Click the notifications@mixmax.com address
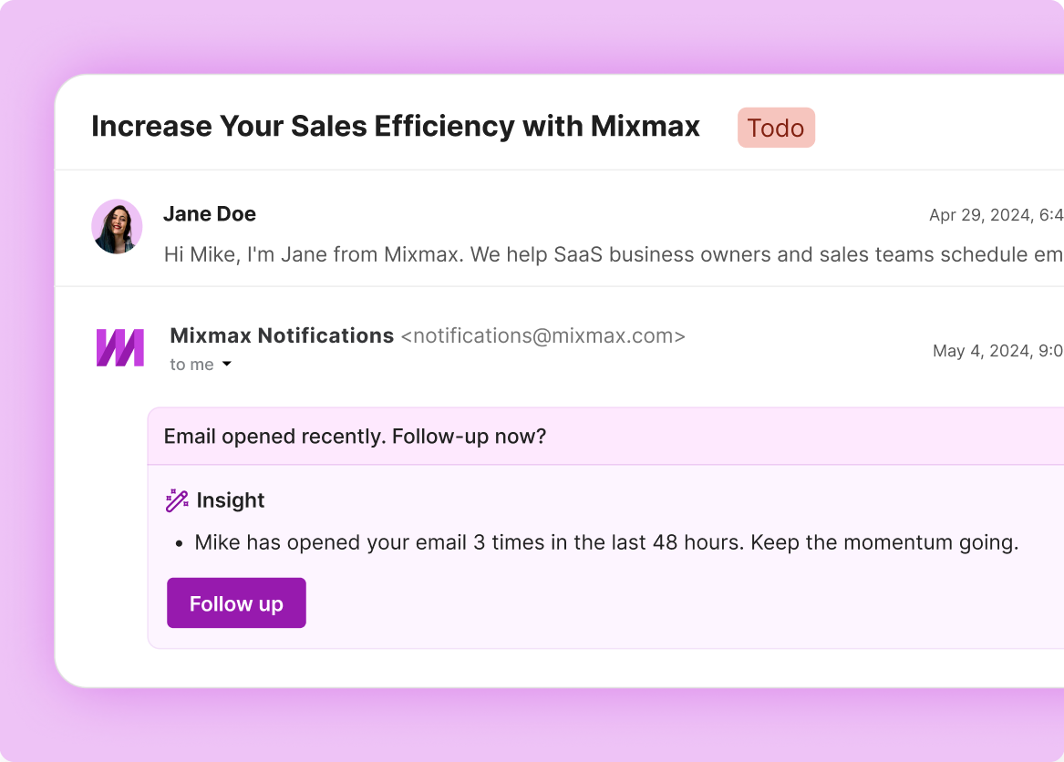 (x=542, y=336)
